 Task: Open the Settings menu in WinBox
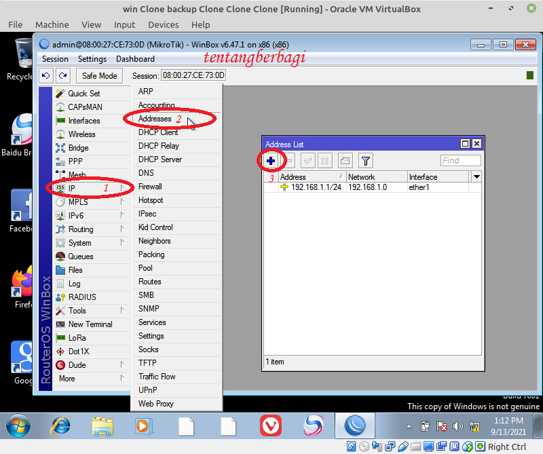coord(92,59)
